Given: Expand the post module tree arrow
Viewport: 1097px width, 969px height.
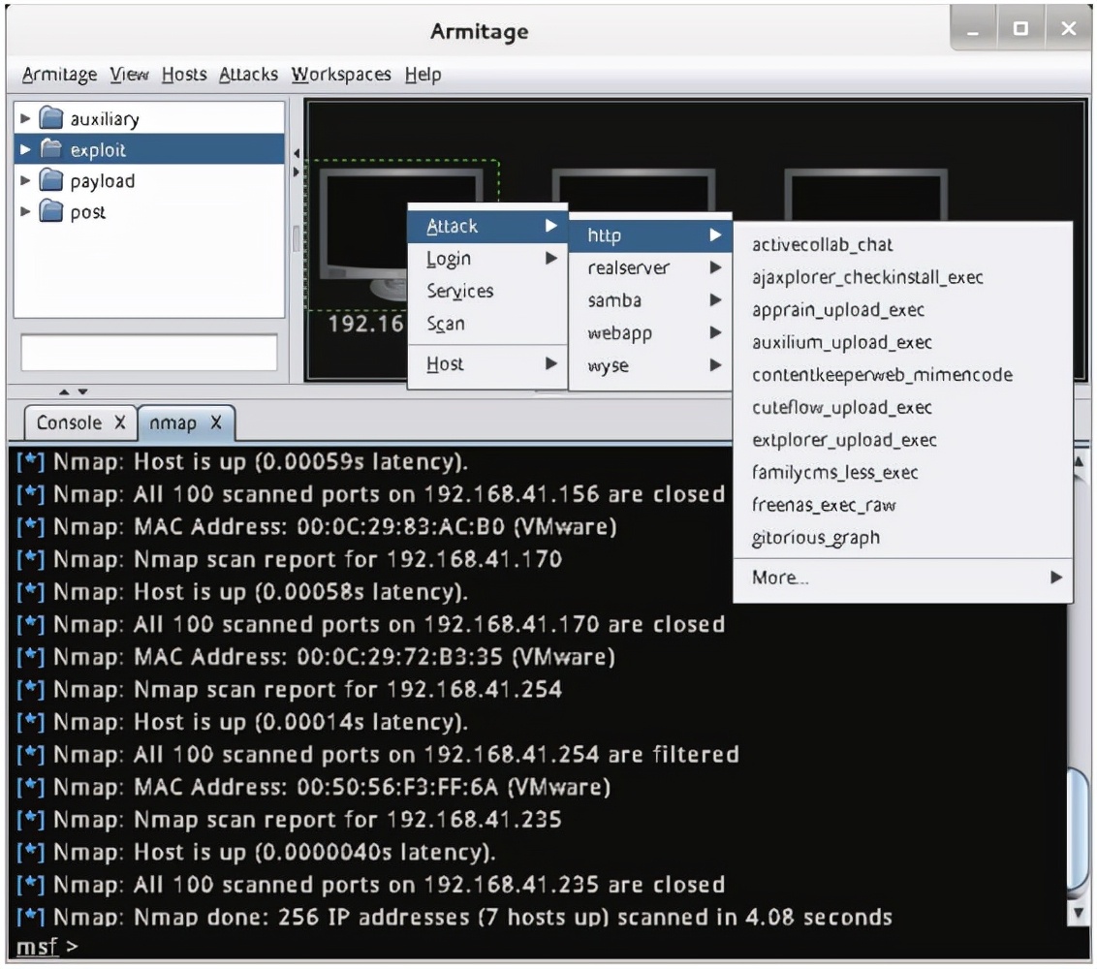Looking at the screenshot, I should (26, 212).
